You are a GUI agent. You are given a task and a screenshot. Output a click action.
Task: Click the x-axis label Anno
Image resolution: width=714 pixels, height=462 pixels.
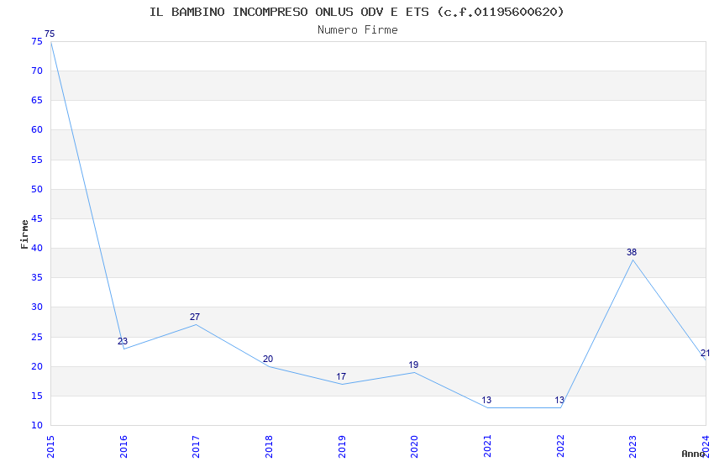pos(693,454)
